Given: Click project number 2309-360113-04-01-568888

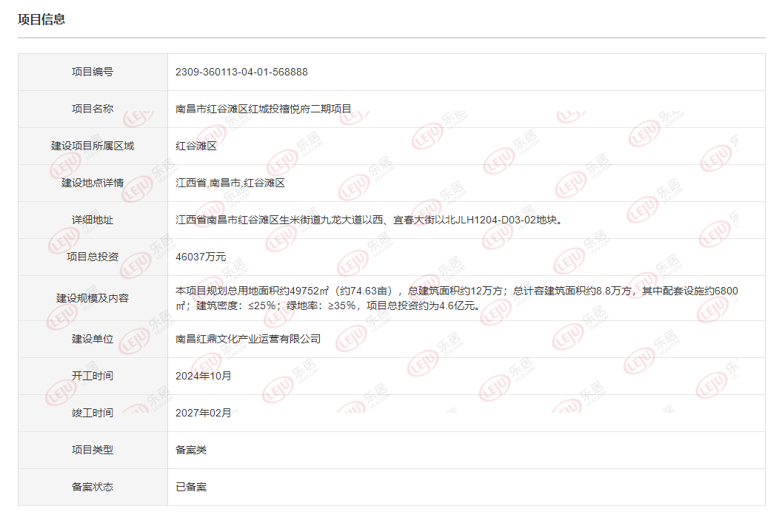Looking at the screenshot, I should 241,72.
